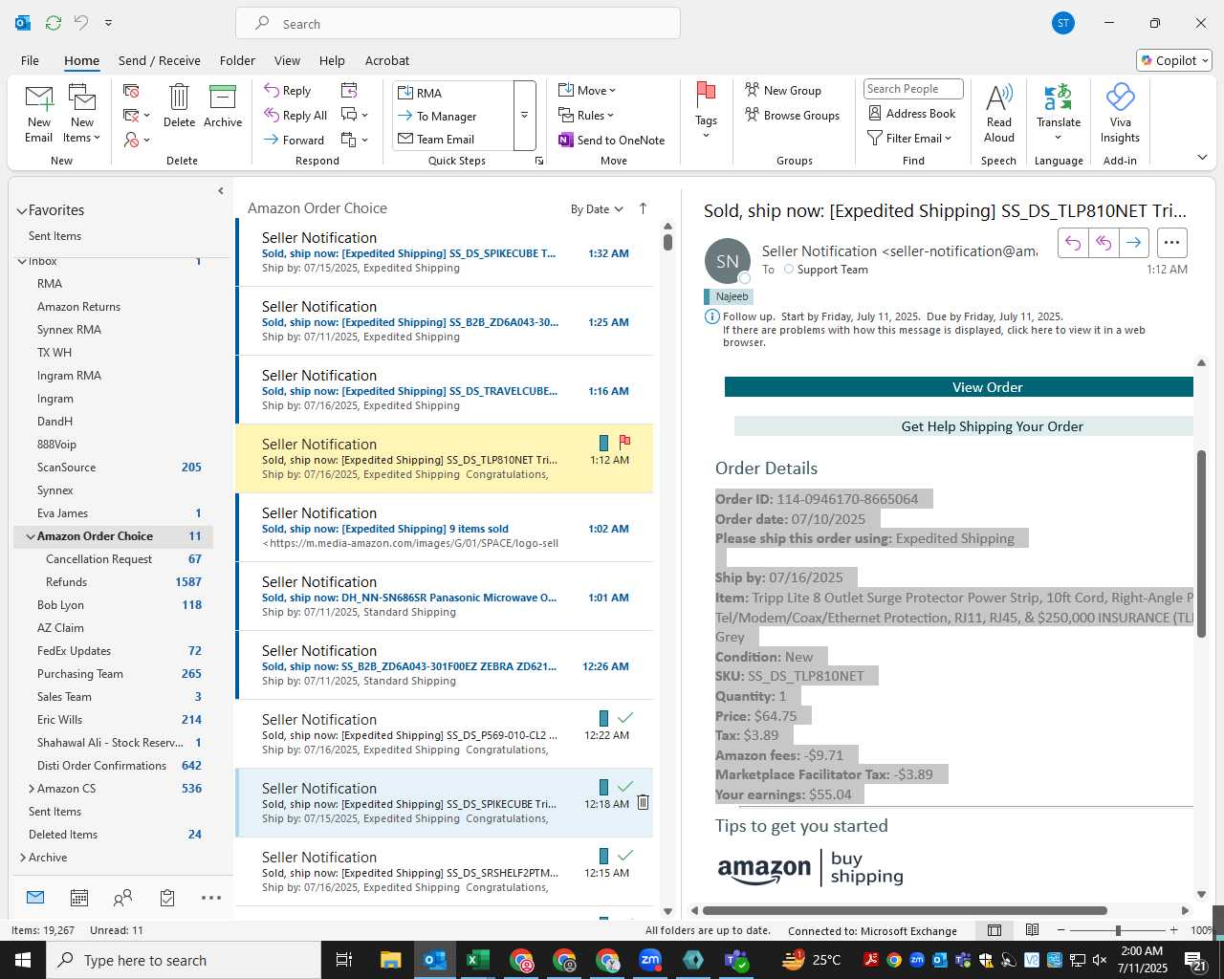Expand the Archive folder

point(22,858)
